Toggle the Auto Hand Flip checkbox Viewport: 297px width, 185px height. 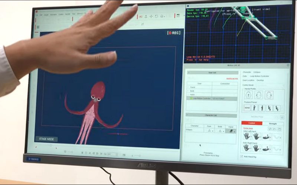[x=242, y=157]
